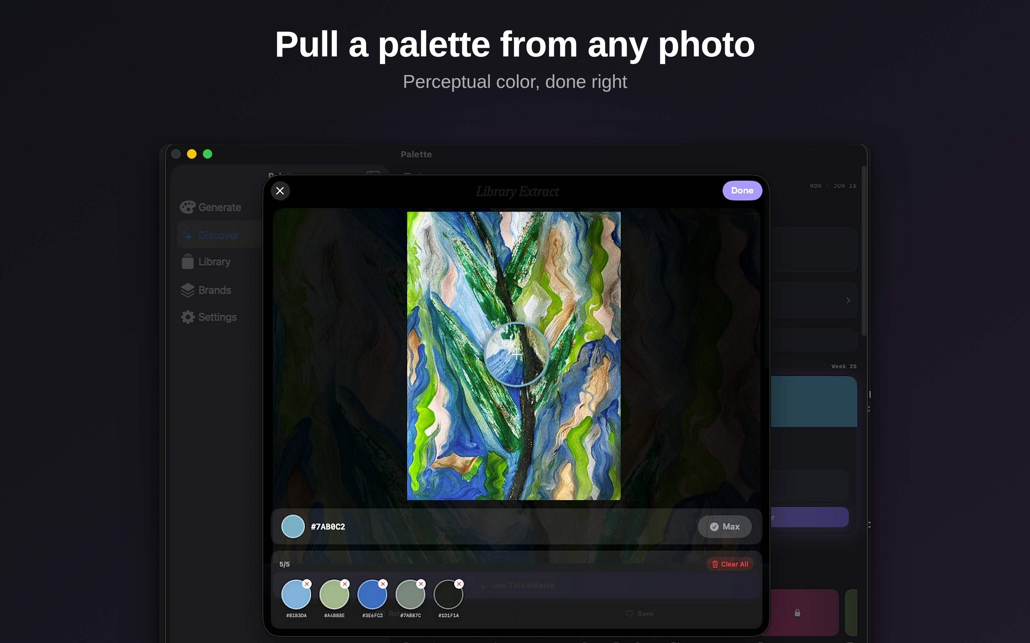The height and width of the screenshot is (643, 1030).
Task: Click the Week 25 label
Action: click(844, 366)
